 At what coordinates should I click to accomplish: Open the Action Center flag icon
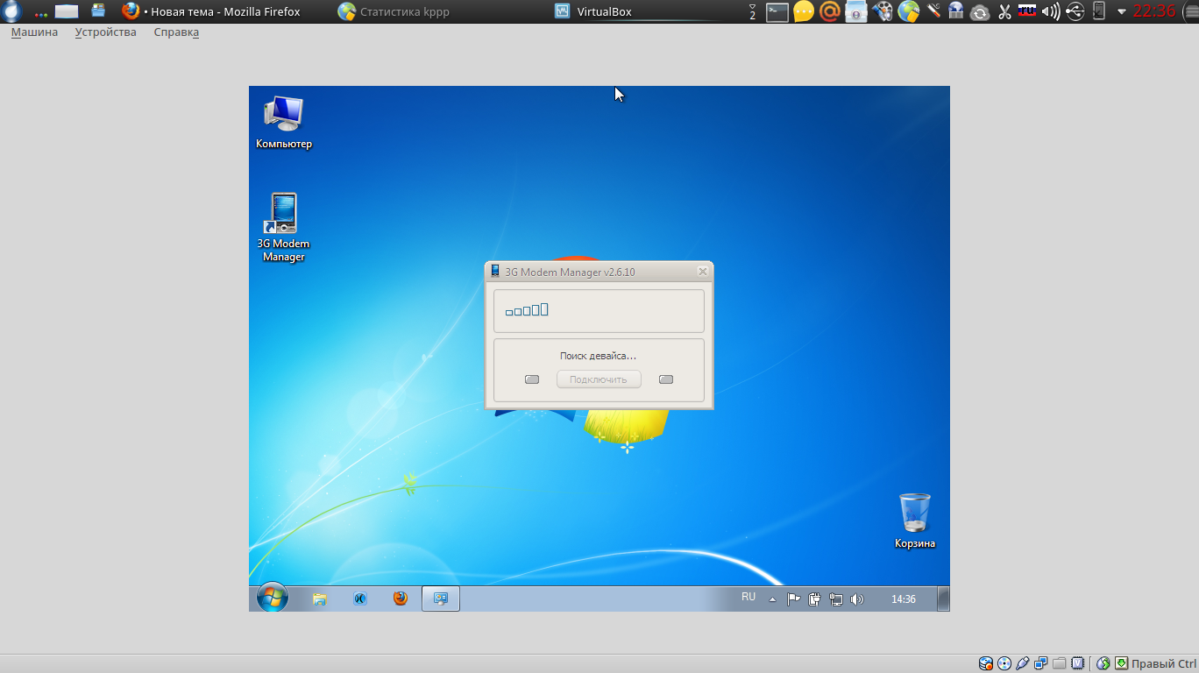point(793,599)
